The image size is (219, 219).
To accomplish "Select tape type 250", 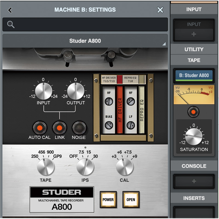I will coord(35,156).
